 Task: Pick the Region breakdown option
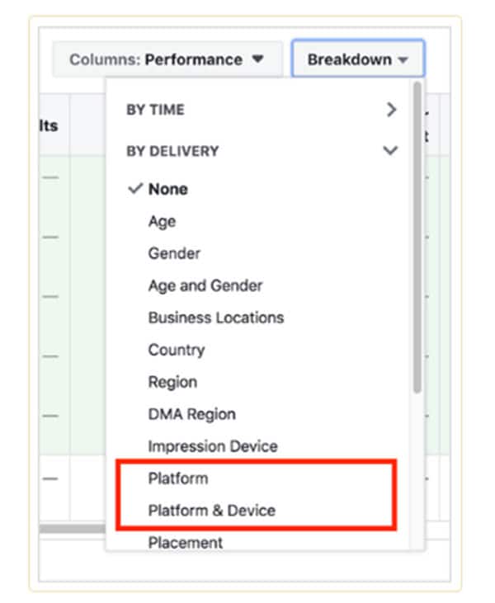(x=172, y=382)
